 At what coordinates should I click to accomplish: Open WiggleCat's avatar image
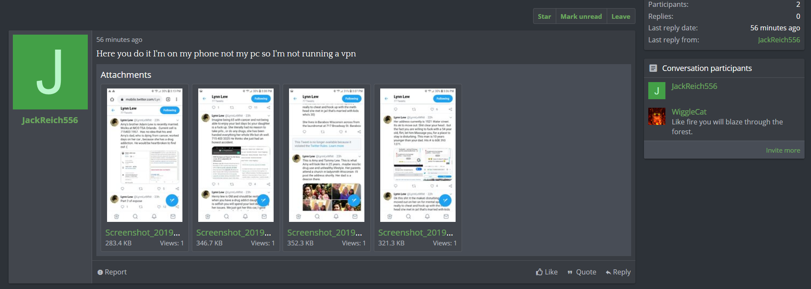pyautogui.click(x=656, y=116)
